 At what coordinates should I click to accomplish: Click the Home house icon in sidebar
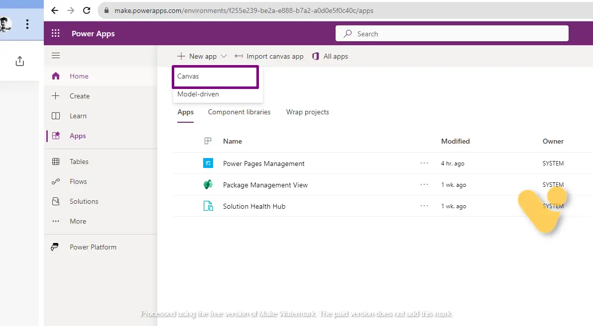[56, 76]
